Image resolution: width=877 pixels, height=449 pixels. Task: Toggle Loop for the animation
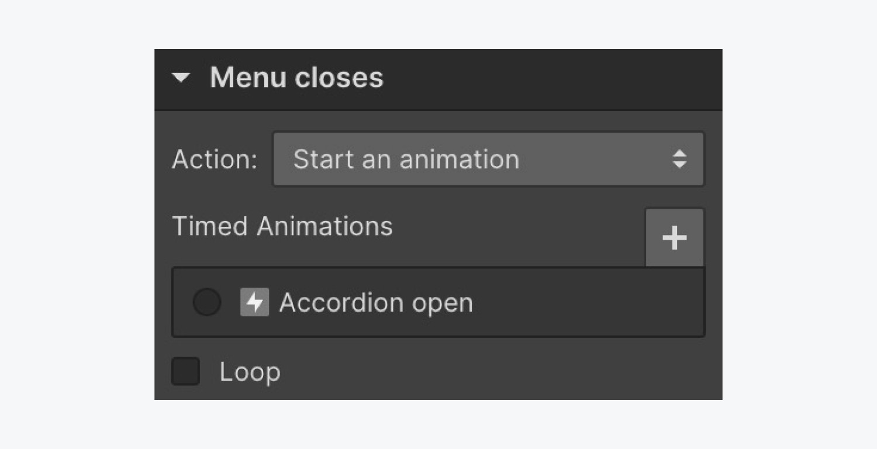(185, 372)
